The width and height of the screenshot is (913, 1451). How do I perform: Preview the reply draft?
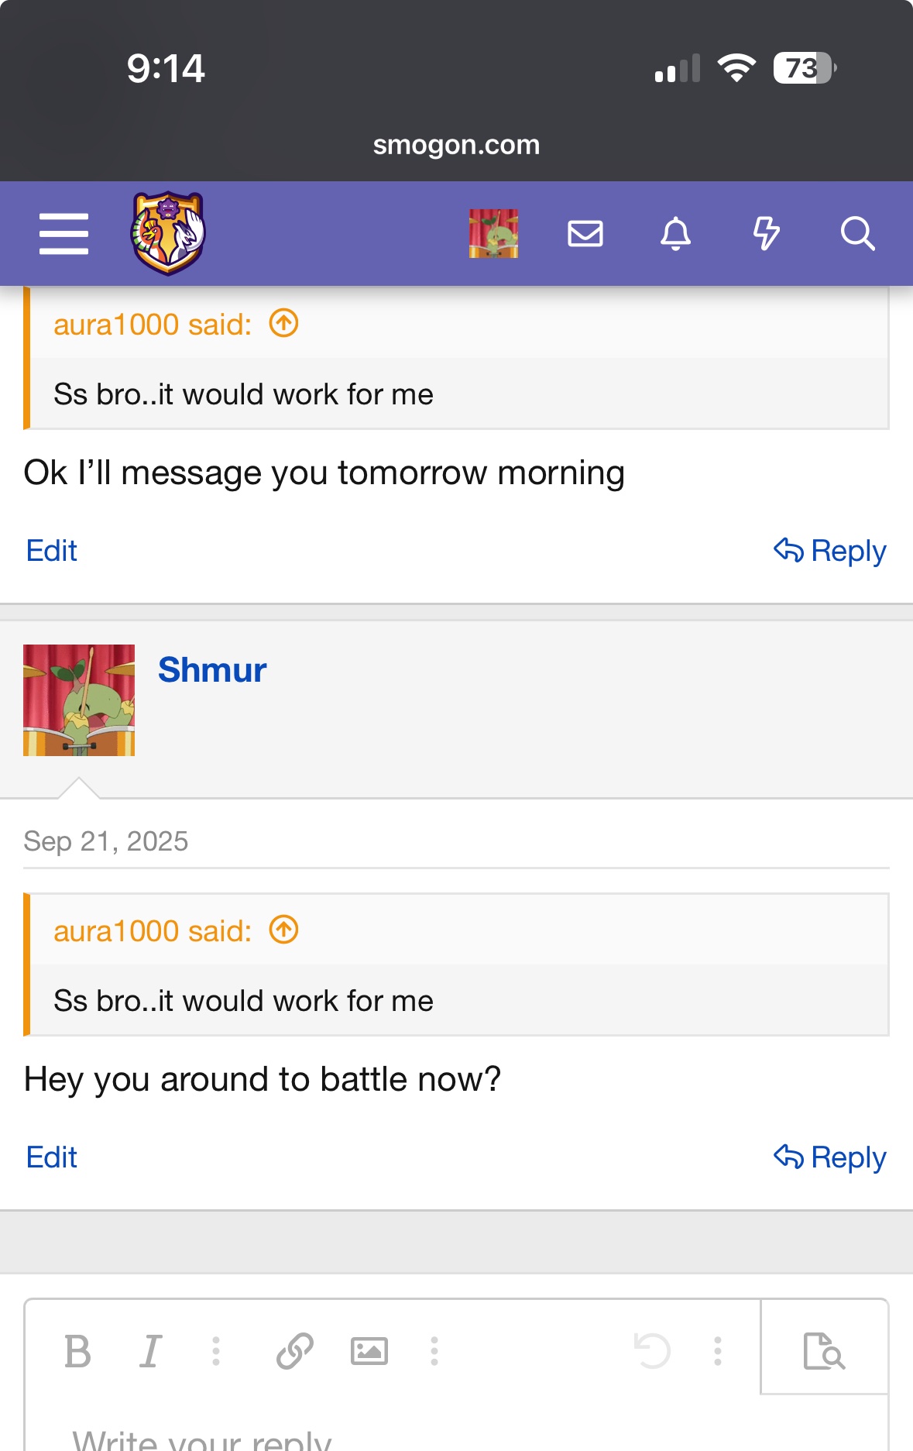pyautogui.click(x=824, y=1350)
